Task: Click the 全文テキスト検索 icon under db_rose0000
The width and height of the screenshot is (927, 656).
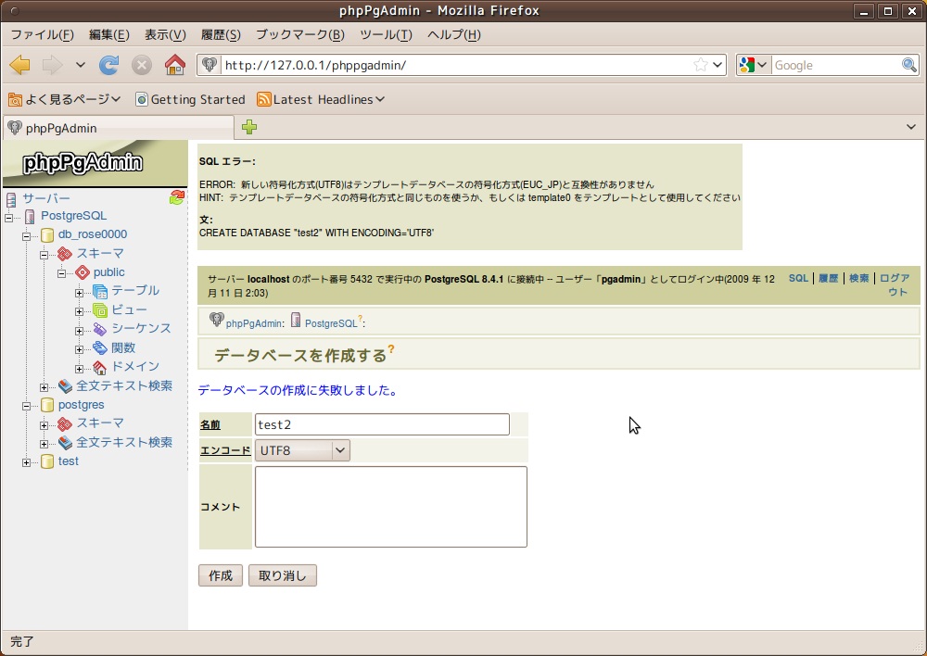Action: point(65,386)
